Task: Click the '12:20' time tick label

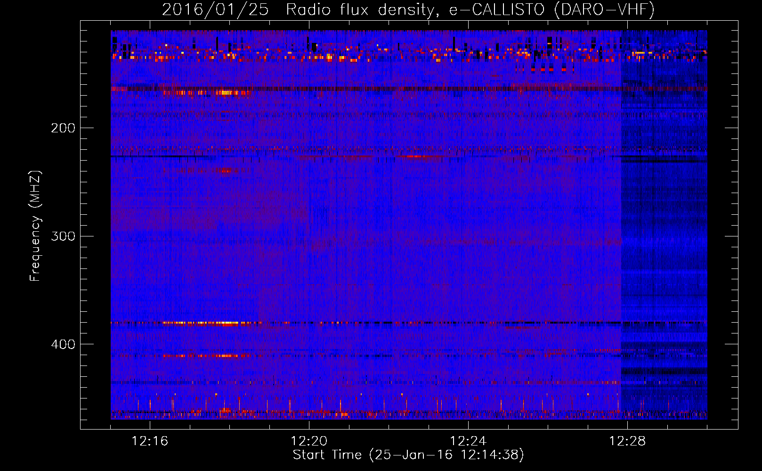Action: [x=309, y=441]
